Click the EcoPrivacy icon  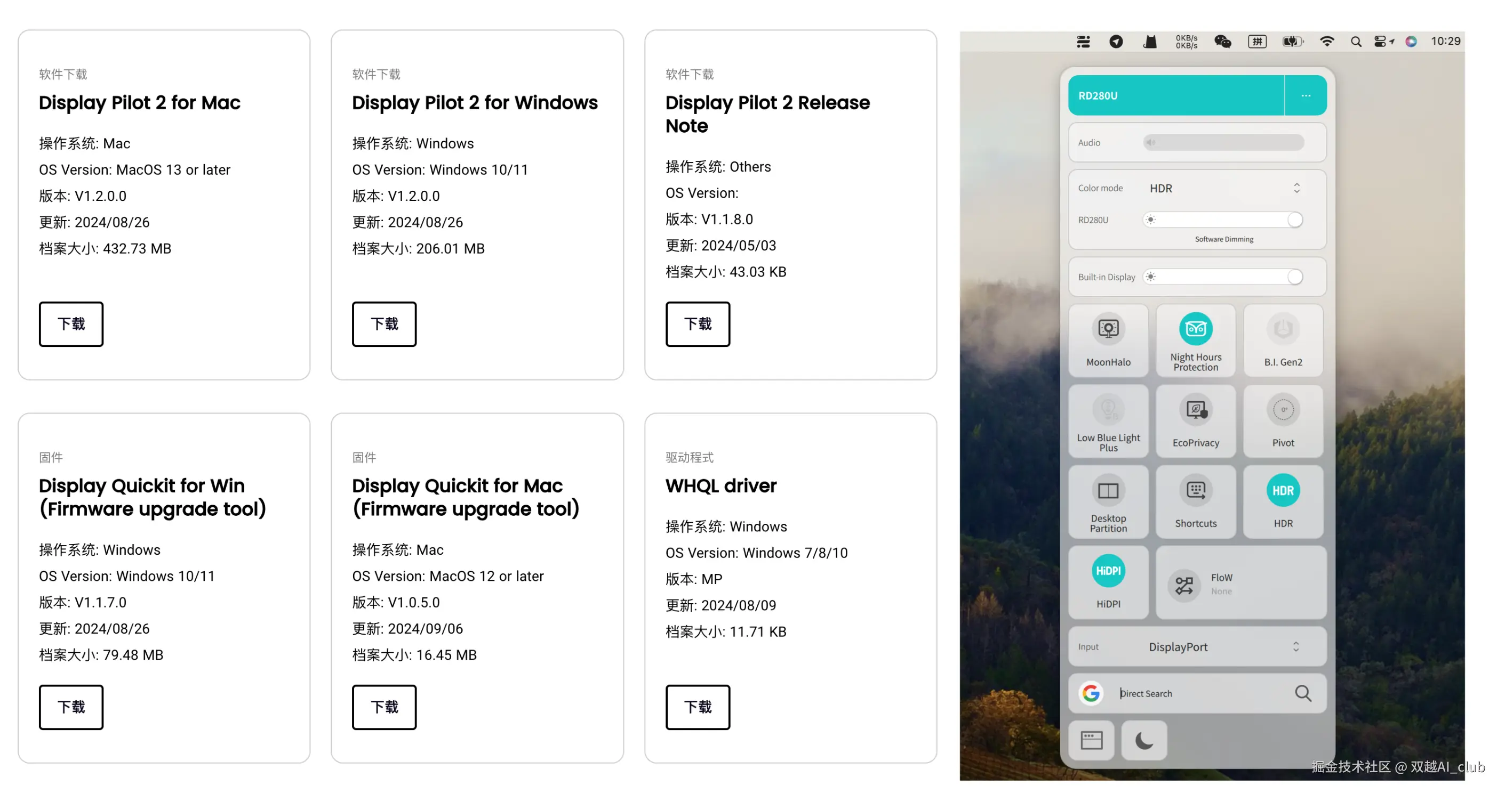[x=1195, y=410]
